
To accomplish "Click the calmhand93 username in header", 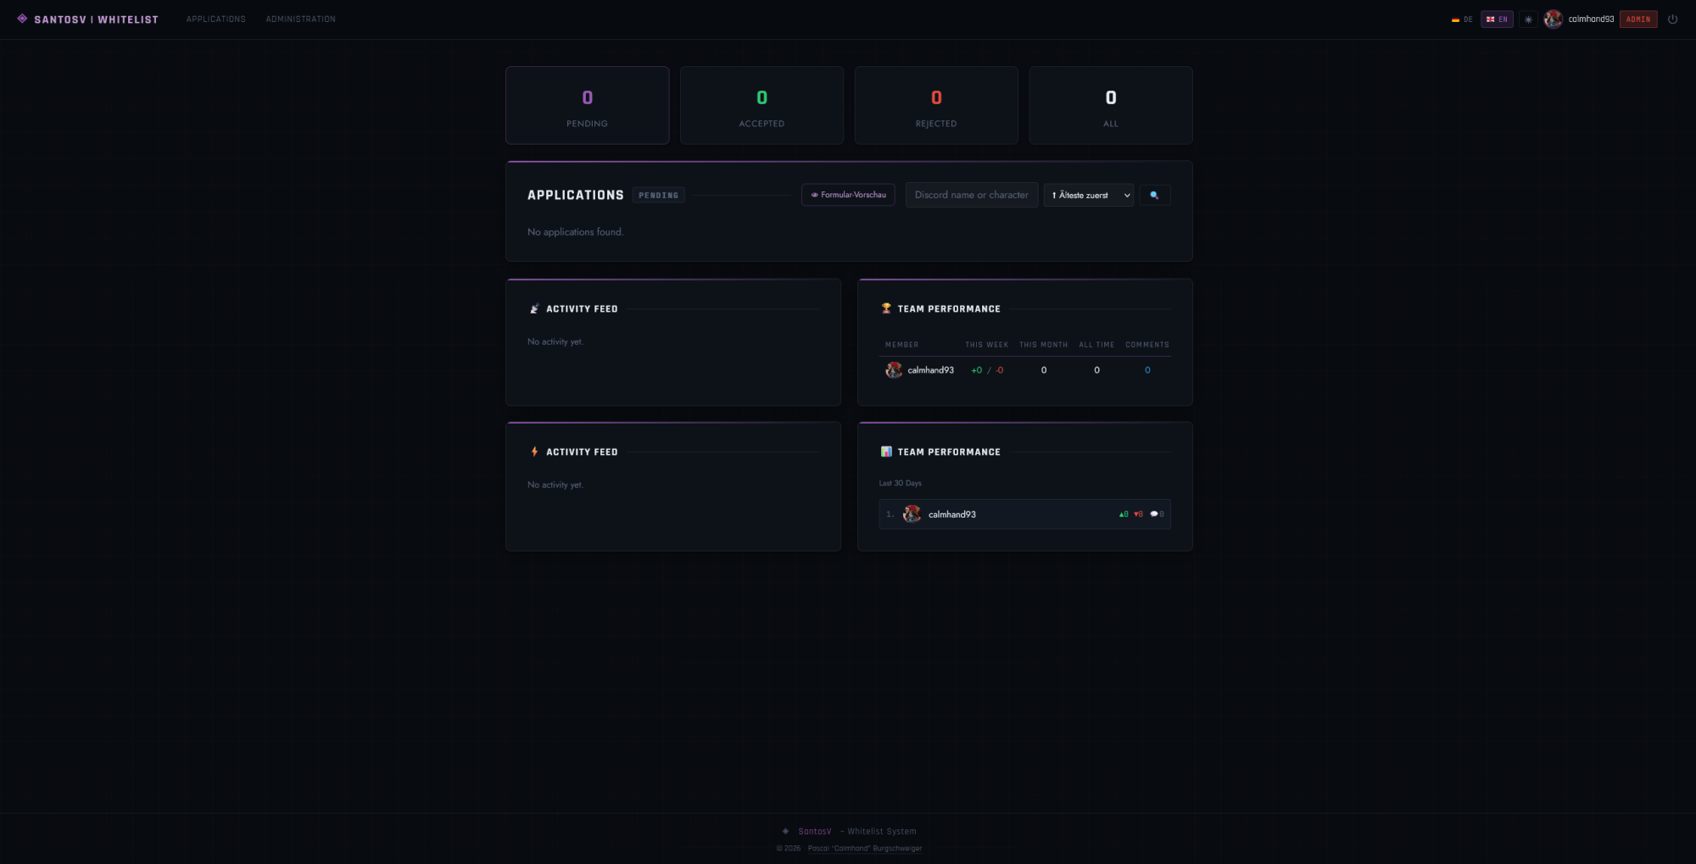I will pyautogui.click(x=1591, y=19).
